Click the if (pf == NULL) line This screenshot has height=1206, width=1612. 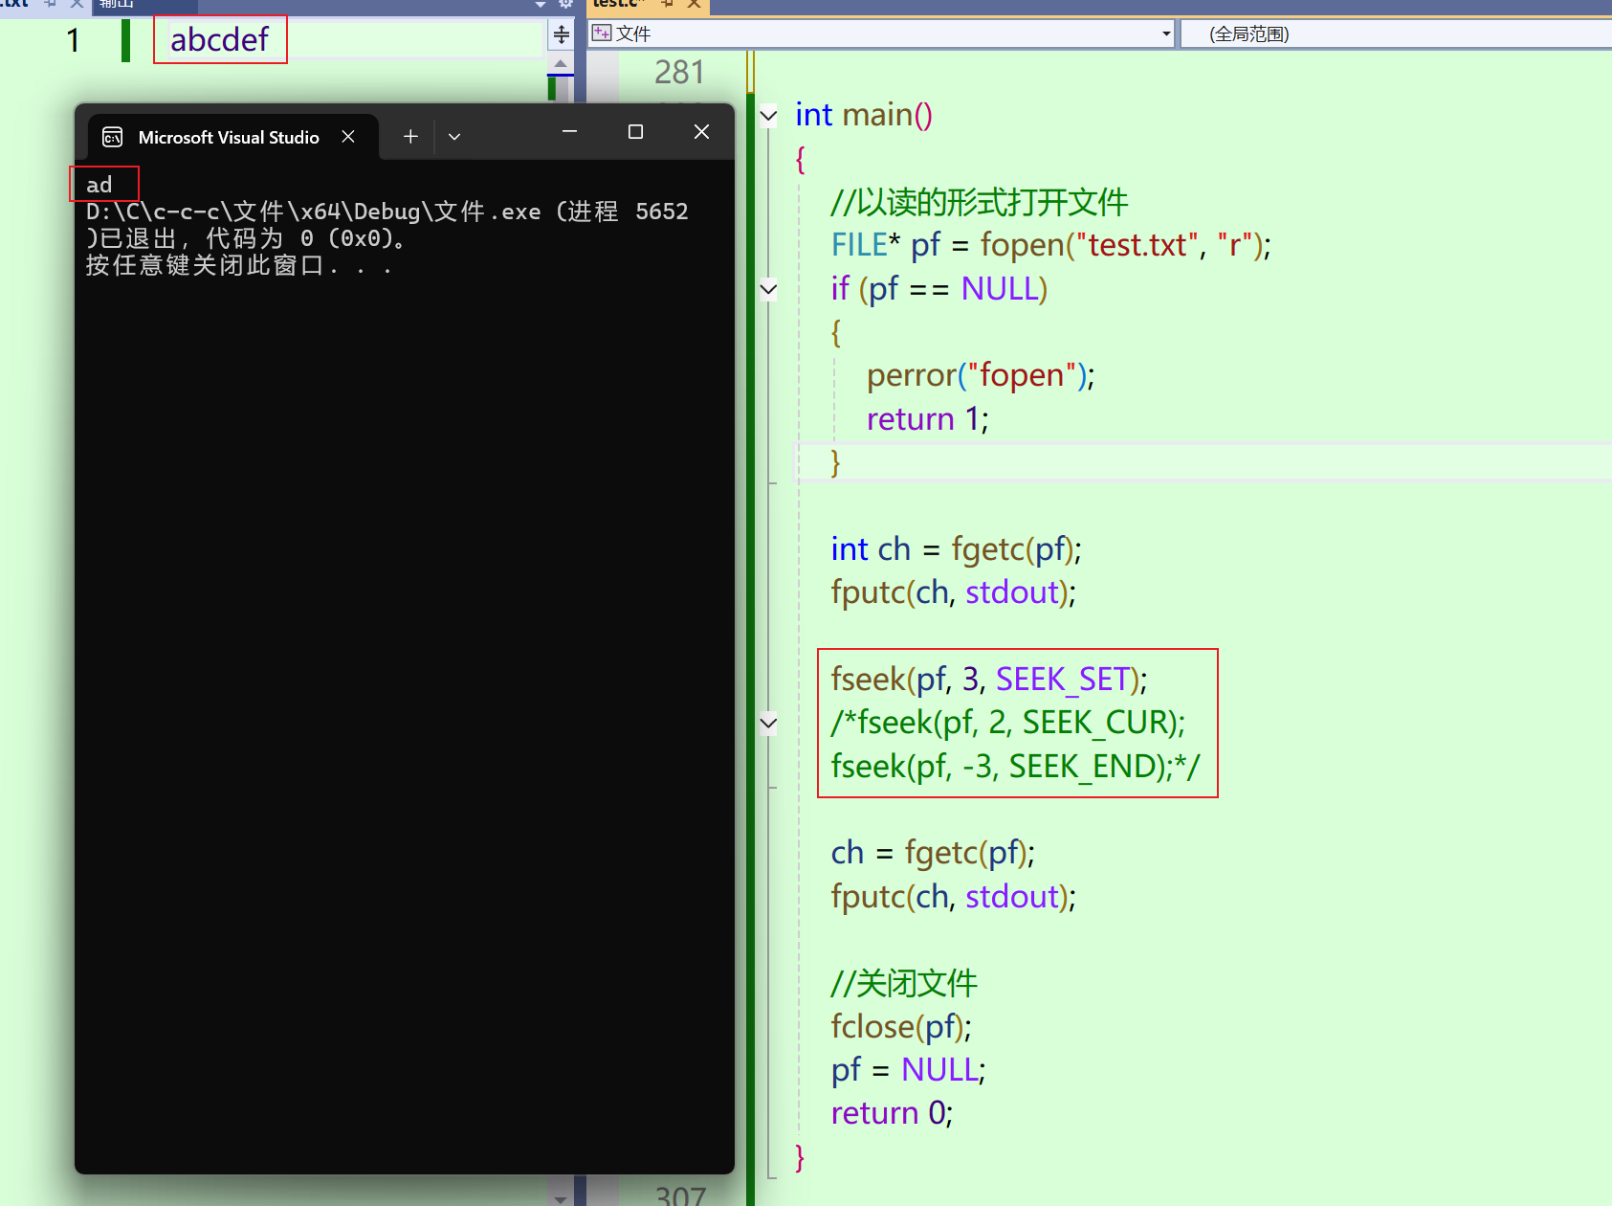coord(939,289)
